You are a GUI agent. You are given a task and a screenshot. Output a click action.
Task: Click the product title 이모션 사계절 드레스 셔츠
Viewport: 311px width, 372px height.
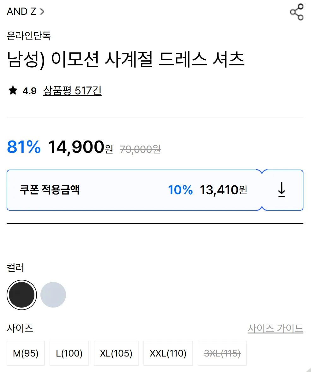tap(126, 60)
